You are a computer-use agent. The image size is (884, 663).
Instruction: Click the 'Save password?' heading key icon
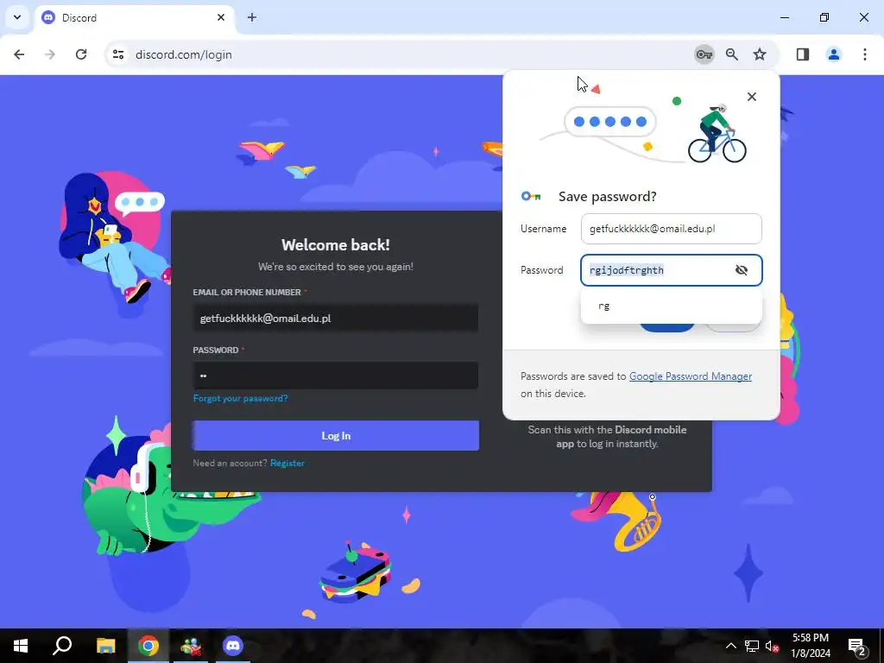point(531,196)
